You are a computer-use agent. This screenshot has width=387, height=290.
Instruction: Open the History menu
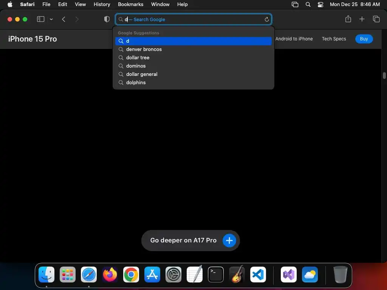[102, 5]
